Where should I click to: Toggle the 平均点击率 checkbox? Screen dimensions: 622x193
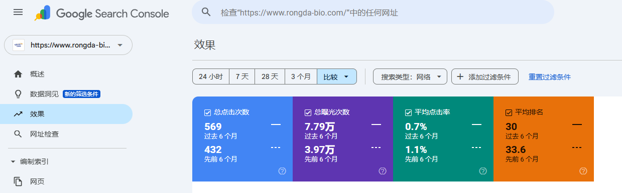408,112
